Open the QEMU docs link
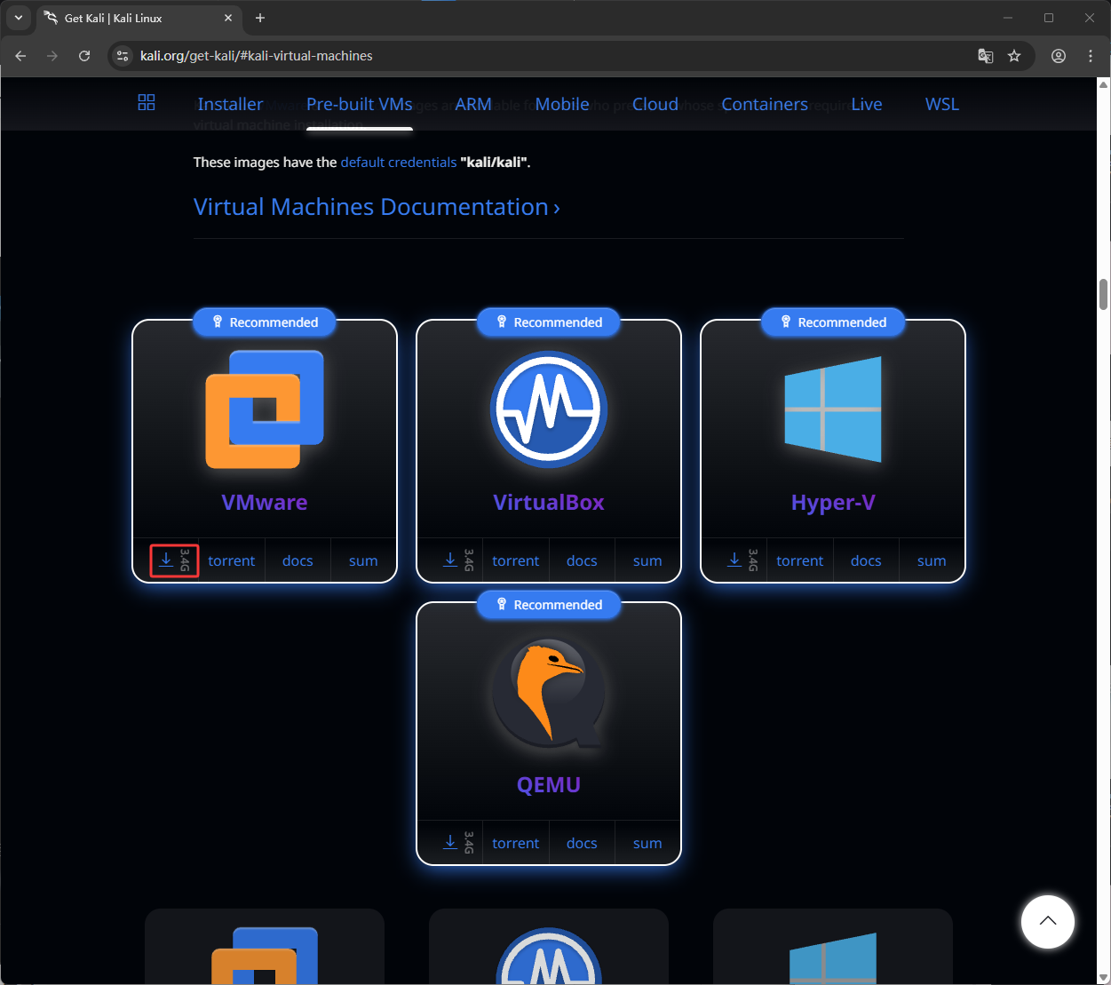The height and width of the screenshot is (985, 1111). click(582, 843)
